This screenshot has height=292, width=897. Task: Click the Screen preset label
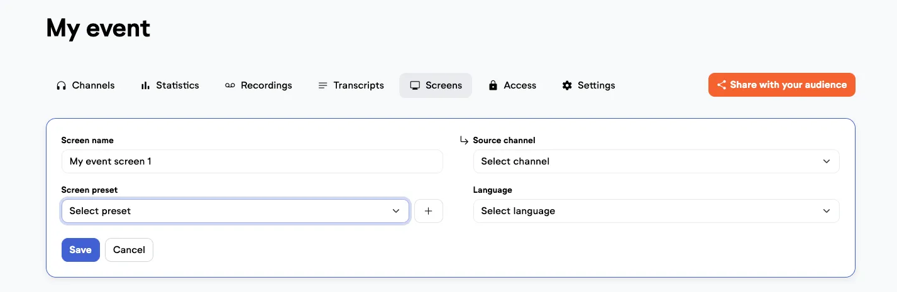pyautogui.click(x=89, y=190)
